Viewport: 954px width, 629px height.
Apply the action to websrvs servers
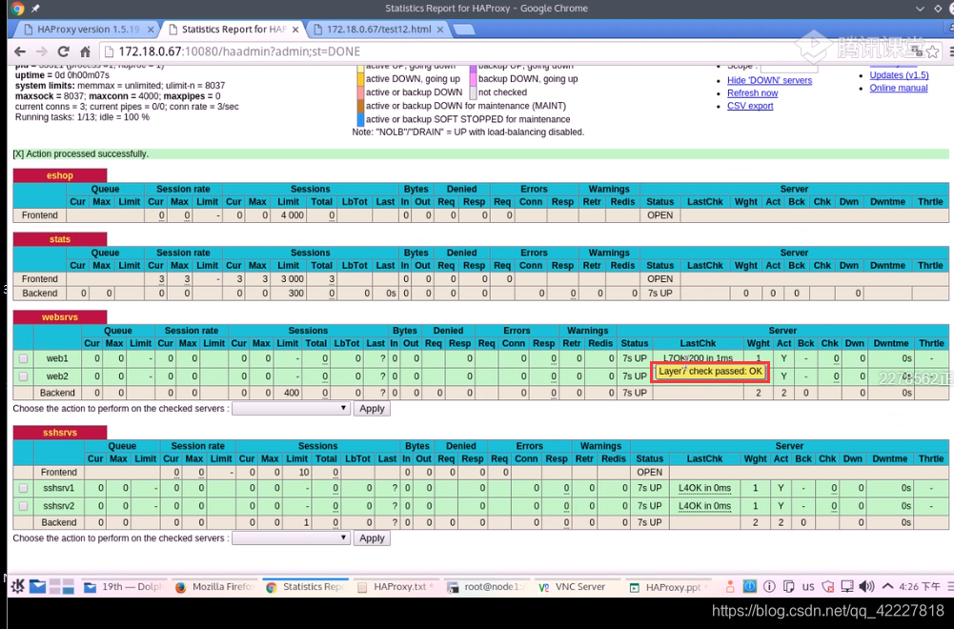372,409
